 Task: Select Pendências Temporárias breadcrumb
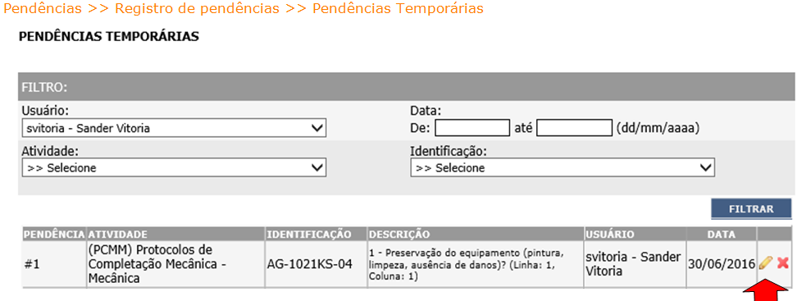pos(398,9)
